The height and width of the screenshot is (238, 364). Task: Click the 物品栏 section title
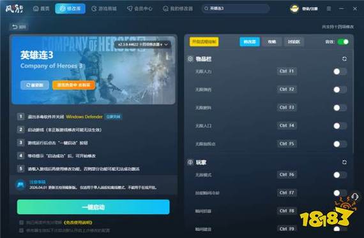[x=203, y=59]
